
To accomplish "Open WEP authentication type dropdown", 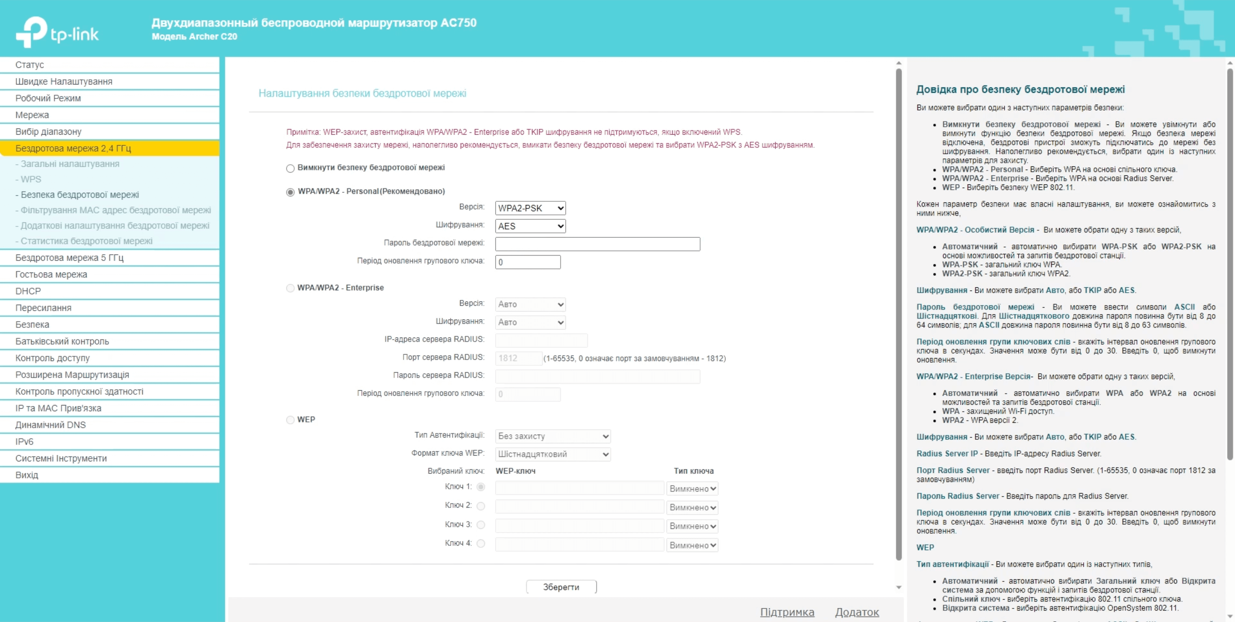I will 553,436.
